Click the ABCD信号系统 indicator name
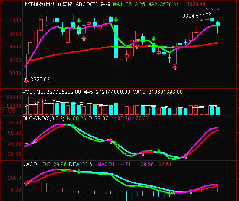 (x=93, y=4)
